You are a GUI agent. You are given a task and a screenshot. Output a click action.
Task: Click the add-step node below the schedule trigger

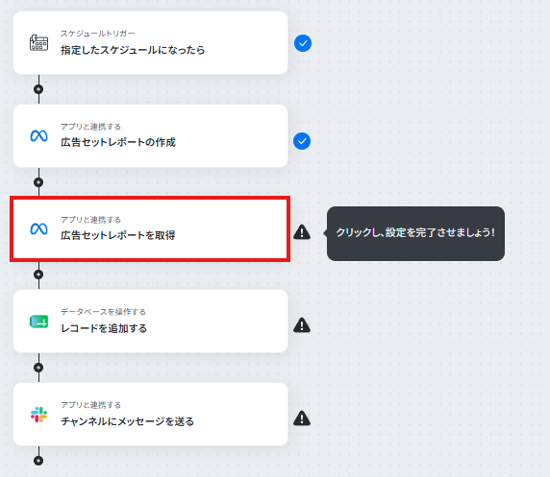(38, 89)
